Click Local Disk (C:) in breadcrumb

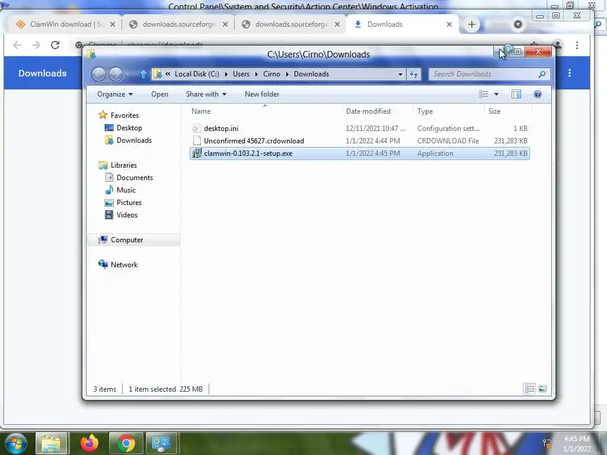tap(197, 74)
